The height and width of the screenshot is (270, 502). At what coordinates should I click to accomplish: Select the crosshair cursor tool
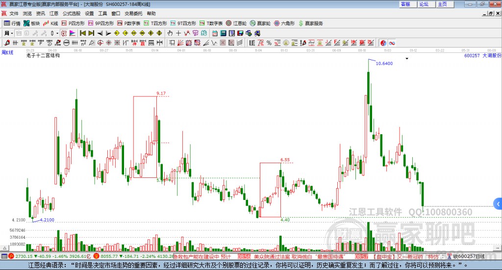click(178, 33)
